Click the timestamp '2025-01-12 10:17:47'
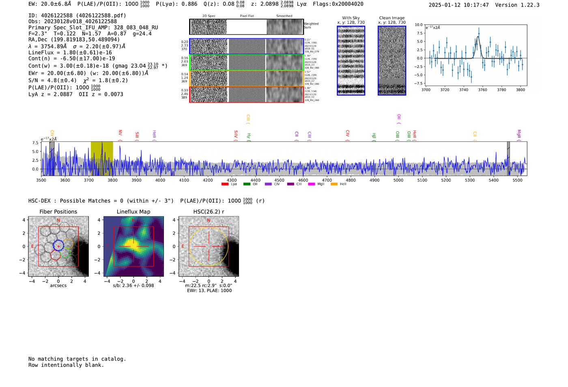This screenshot has width=568, height=387. click(x=458, y=5)
